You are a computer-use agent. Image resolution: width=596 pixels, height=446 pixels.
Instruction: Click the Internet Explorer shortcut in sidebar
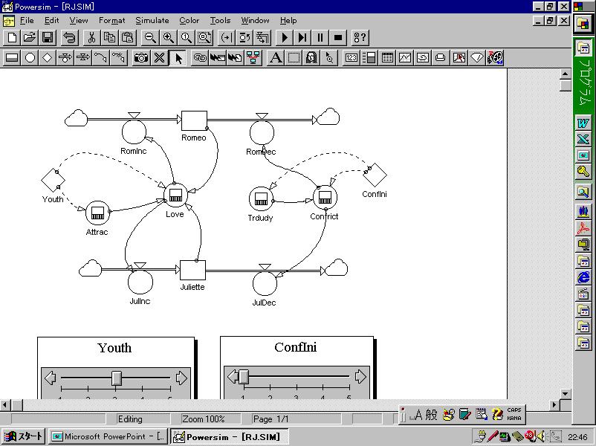pyautogui.click(x=583, y=277)
